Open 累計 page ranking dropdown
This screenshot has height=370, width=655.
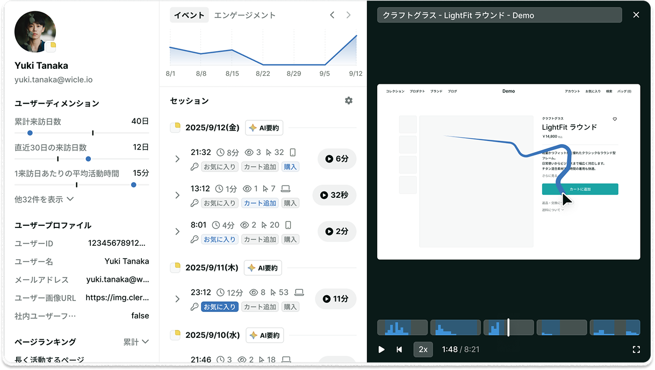[x=136, y=341]
